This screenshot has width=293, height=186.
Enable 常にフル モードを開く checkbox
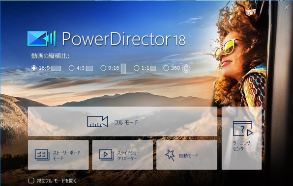(31, 181)
